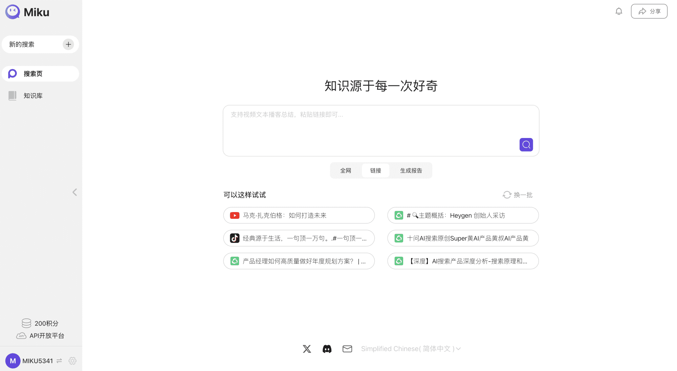Go to the 搜索页 sidebar item
This screenshot has height=371, width=677.
[x=33, y=74]
